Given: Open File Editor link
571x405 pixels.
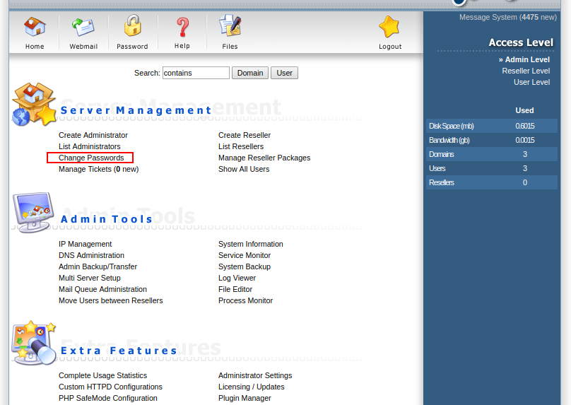Looking at the screenshot, I should 235,289.
